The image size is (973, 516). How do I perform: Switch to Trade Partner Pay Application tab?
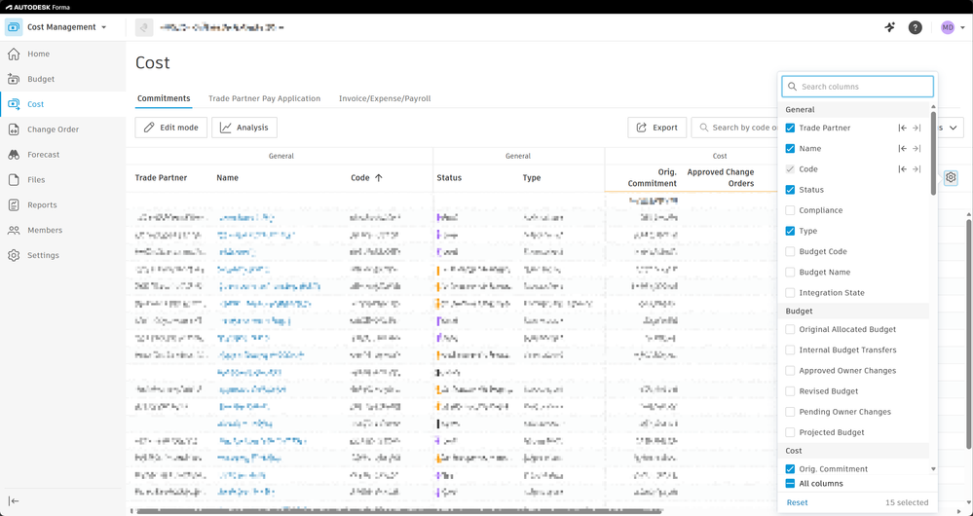pos(264,98)
